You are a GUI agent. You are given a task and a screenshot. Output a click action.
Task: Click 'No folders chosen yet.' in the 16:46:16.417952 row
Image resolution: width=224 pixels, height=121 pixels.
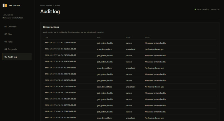(155, 118)
